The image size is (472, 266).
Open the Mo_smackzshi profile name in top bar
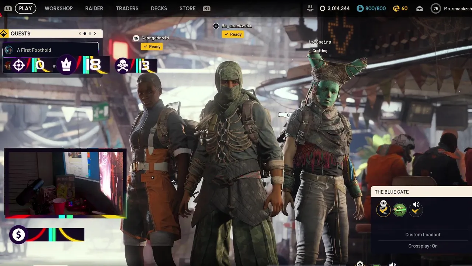(x=458, y=8)
